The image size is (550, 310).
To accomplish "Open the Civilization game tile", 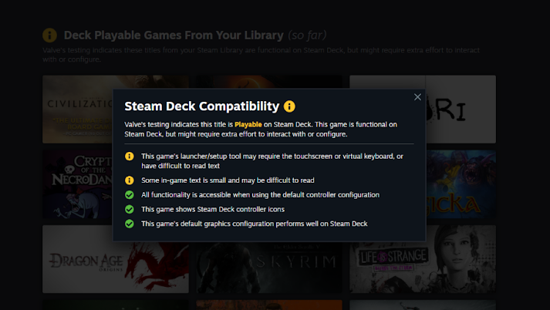I will 77,109.
